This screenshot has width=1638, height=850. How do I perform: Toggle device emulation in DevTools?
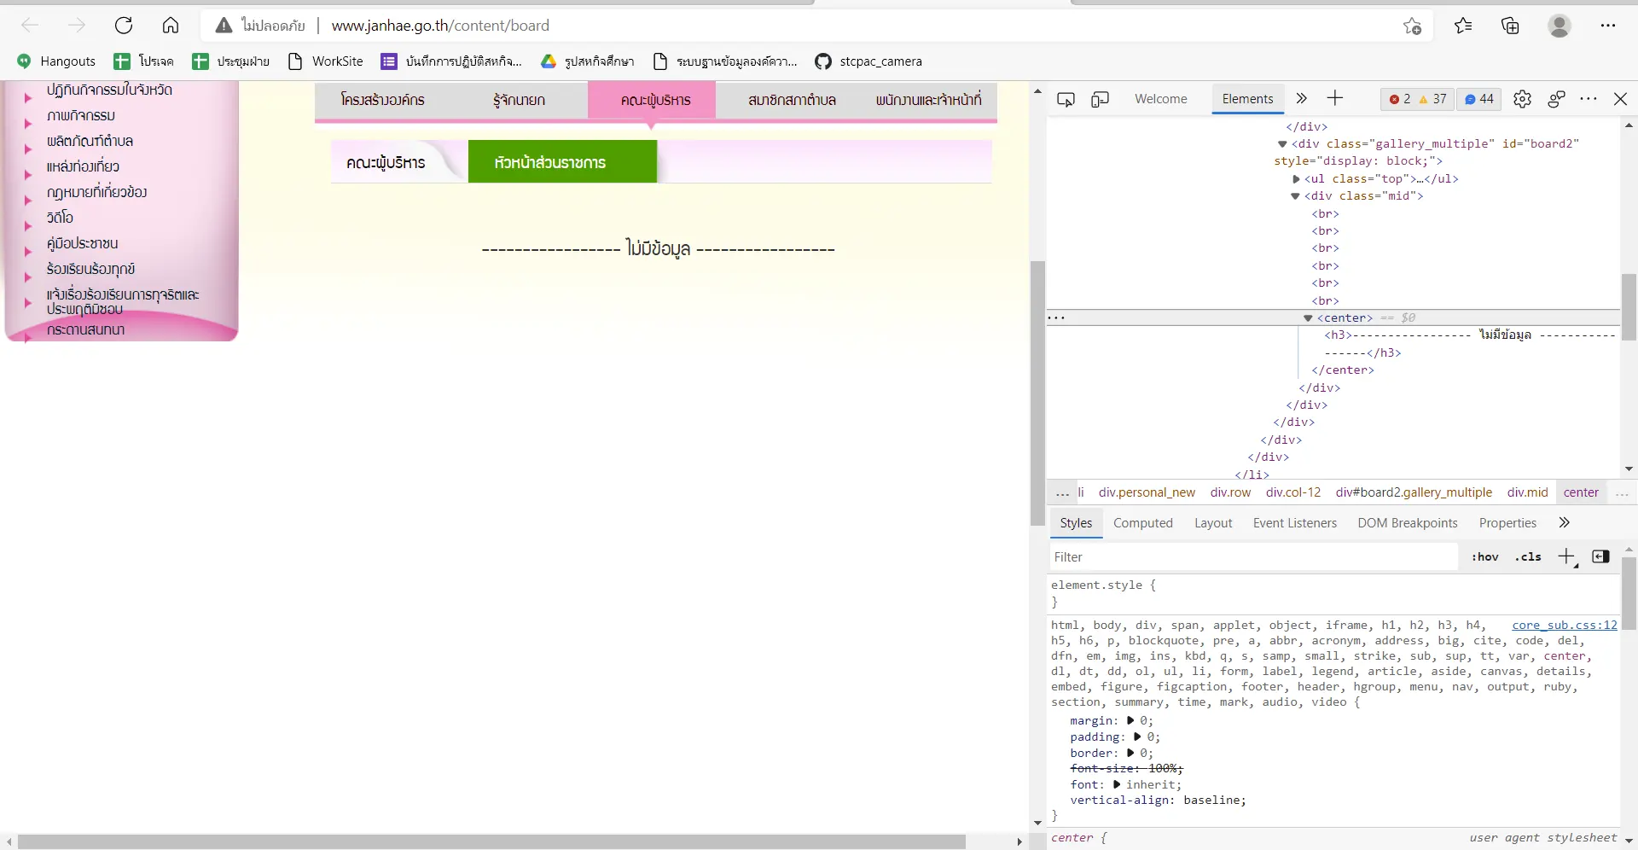tap(1100, 99)
